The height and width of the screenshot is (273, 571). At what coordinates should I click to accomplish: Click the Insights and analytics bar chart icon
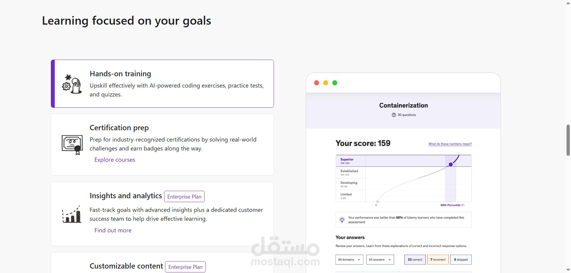[x=72, y=214]
